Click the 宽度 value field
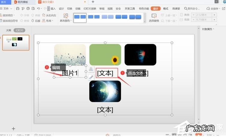The height and width of the screenshot is (137, 226). [204, 19]
